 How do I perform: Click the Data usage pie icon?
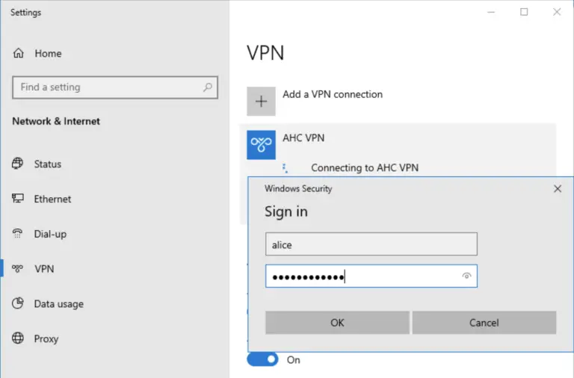pos(18,303)
